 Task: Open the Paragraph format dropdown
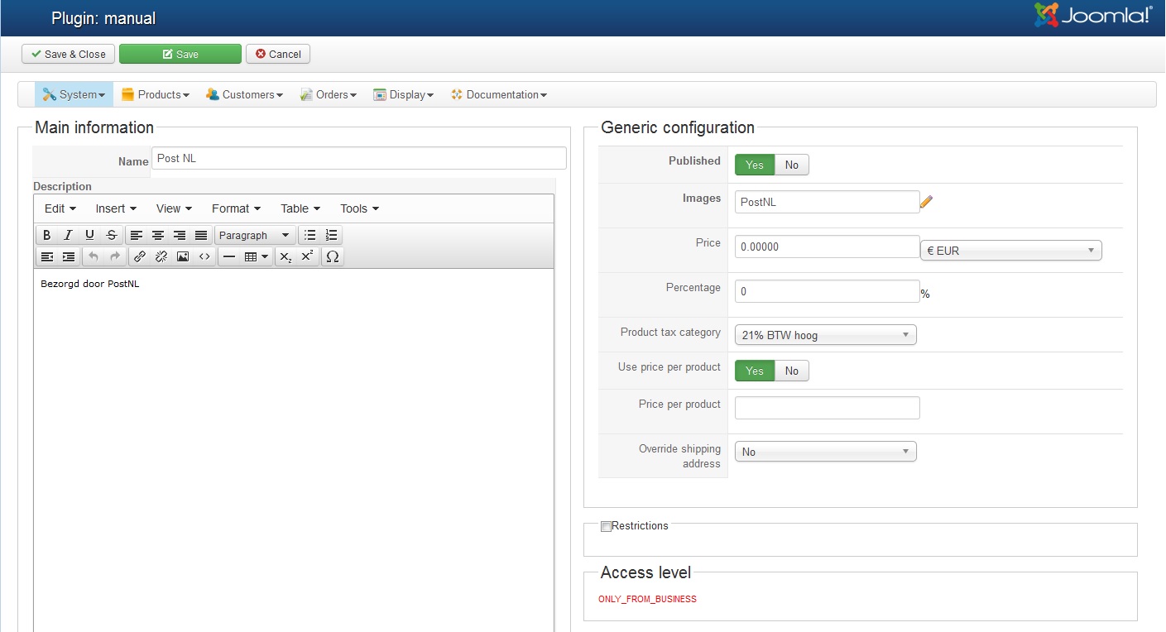254,236
